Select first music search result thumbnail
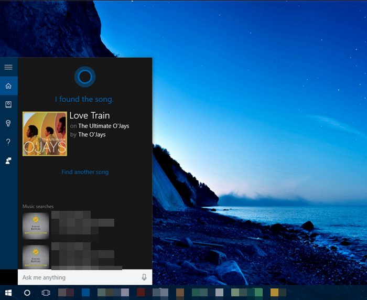The width and height of the screenshot is (367, 300). 36,225
